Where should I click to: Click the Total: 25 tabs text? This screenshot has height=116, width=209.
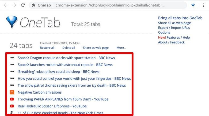pos(86,24)
